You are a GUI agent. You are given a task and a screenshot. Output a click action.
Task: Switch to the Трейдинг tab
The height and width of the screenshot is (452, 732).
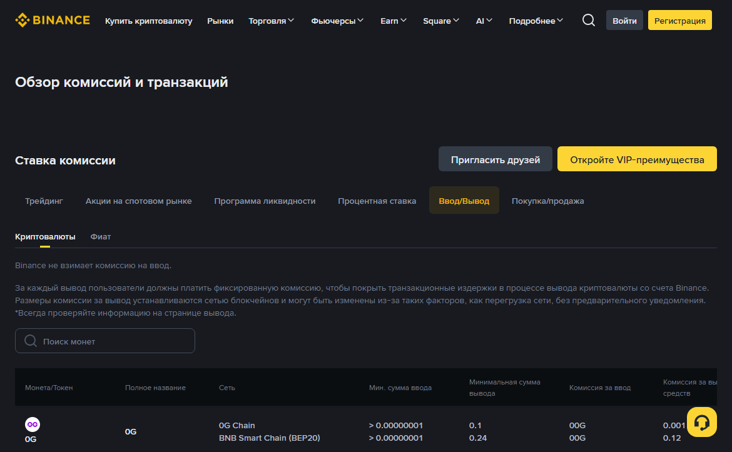[x=44, y=201]
